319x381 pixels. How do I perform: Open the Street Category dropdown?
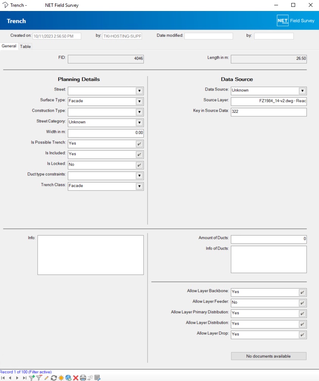click(139, 123)
